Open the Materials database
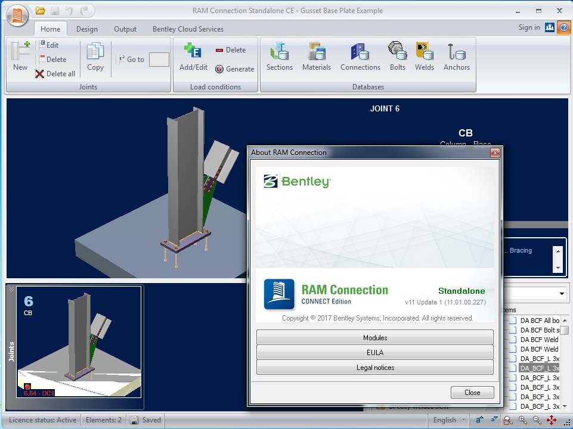The image size is (573, 429). (x=317, y=56)
